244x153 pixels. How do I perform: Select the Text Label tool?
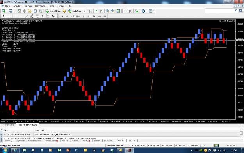[x=48, y=16]
